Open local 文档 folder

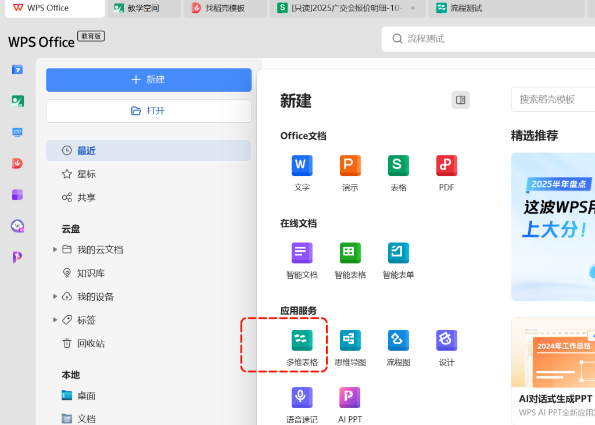[148, 419]
